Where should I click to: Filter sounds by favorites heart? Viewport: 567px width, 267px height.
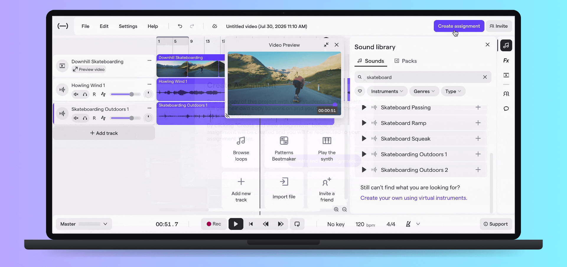tap(360, 91)
